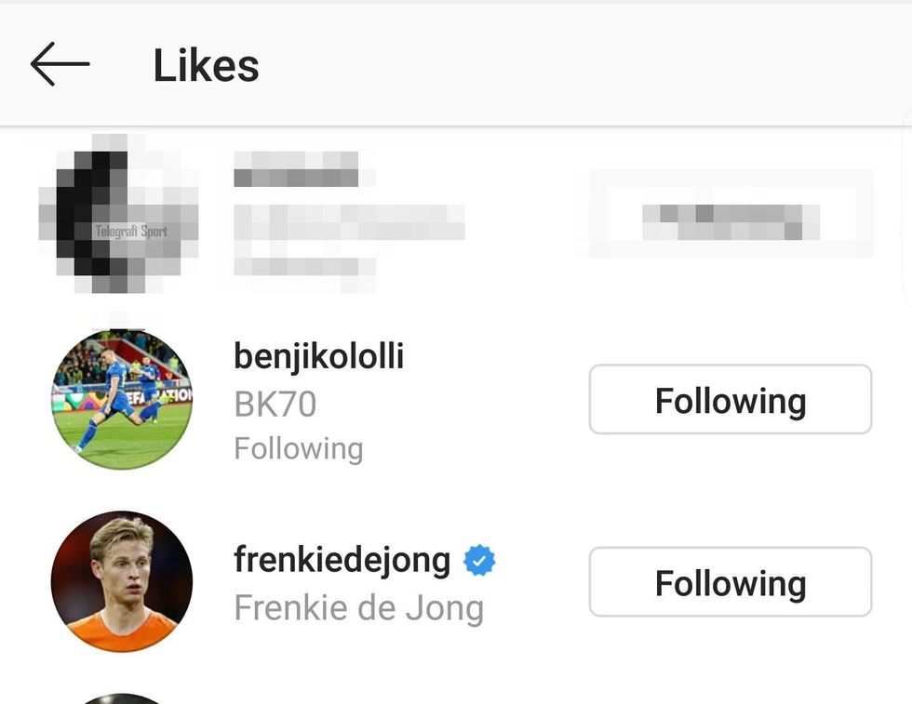912x704 pixels.
Task: Click the Frenkie de Jong display name
Action: coord(358,608)
